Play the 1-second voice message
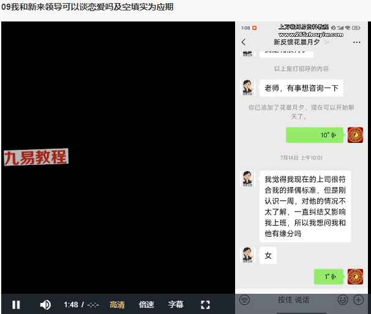 click(329, 277)
